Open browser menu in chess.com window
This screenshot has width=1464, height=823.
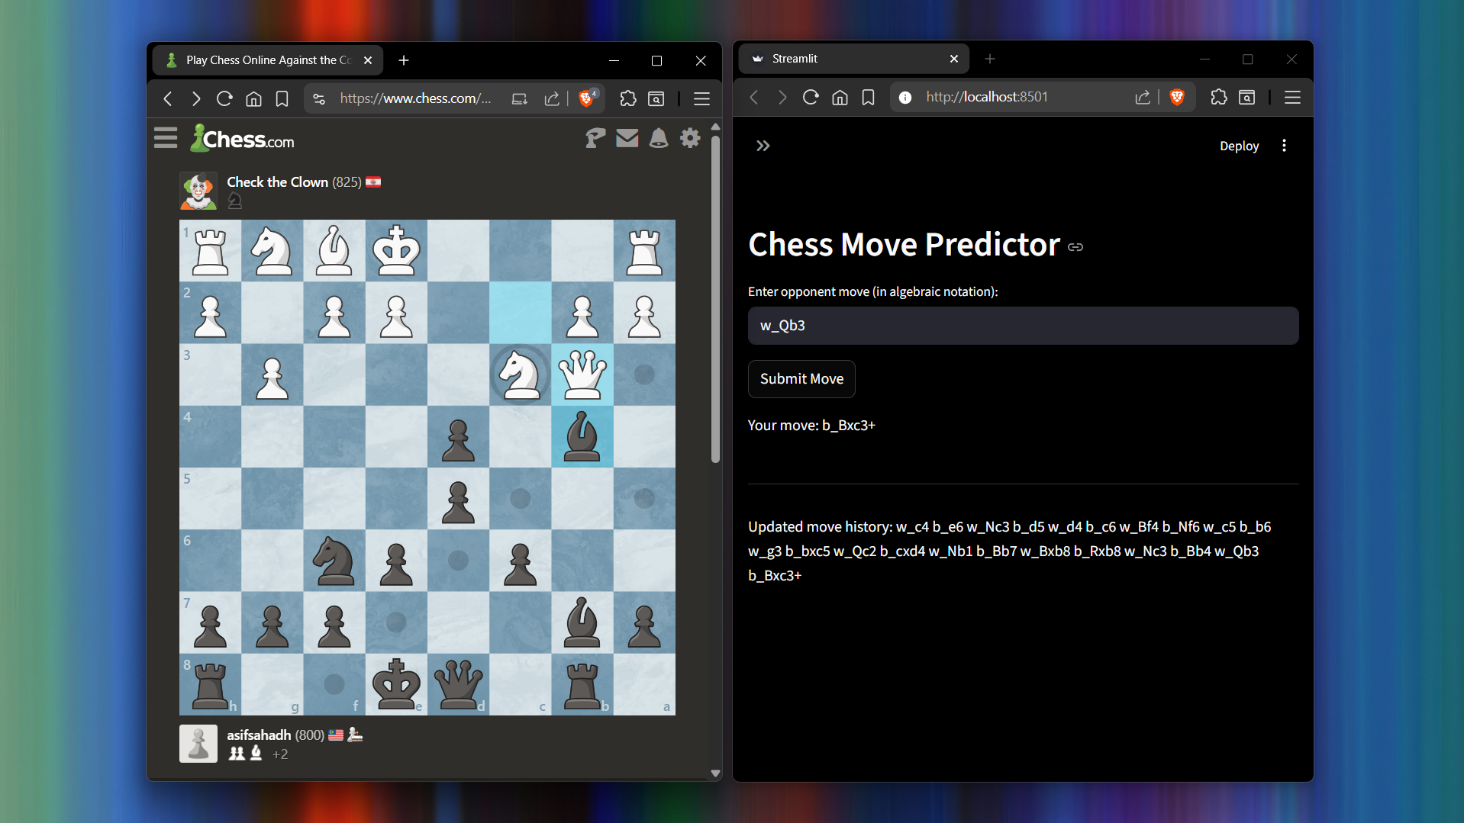tap(701, 98)
